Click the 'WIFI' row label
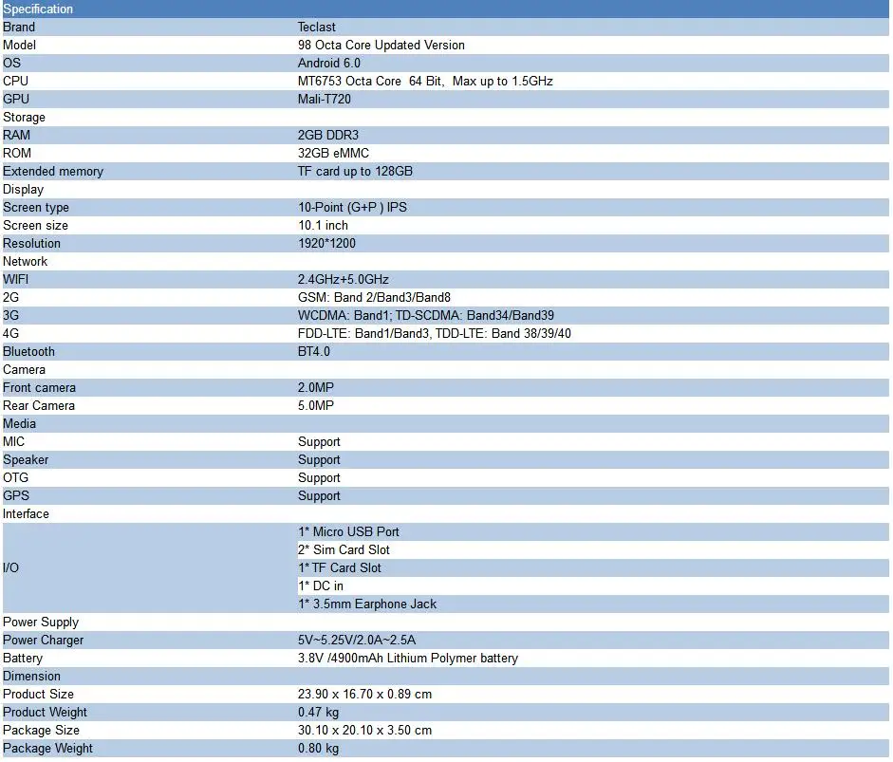The height and width of the screenshot is (762, 893). 15,280
